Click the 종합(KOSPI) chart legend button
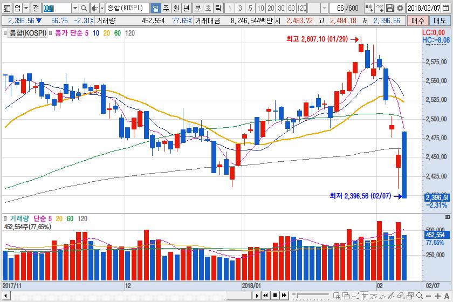The width and height of the screenshot is (453, 302). (28, 33)
